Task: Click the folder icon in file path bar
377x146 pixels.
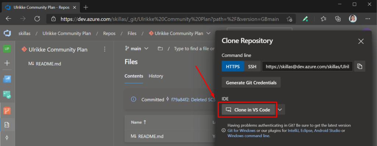Action: tap(160, 49)
